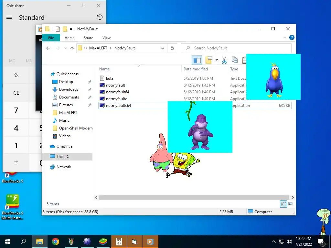Image resolution: width=331 pixels, height=248 pixels.
Task: Open the New item dropdown arrow
Action: pos(217,60)
